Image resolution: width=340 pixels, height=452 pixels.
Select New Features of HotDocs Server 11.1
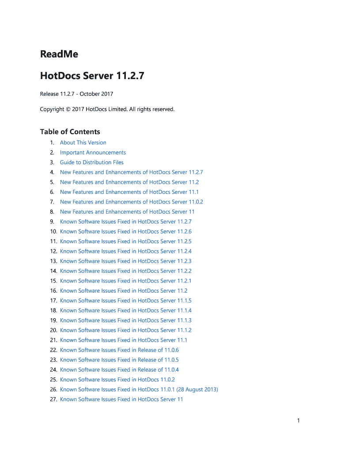pyautogui.click(x=129, y=192)
